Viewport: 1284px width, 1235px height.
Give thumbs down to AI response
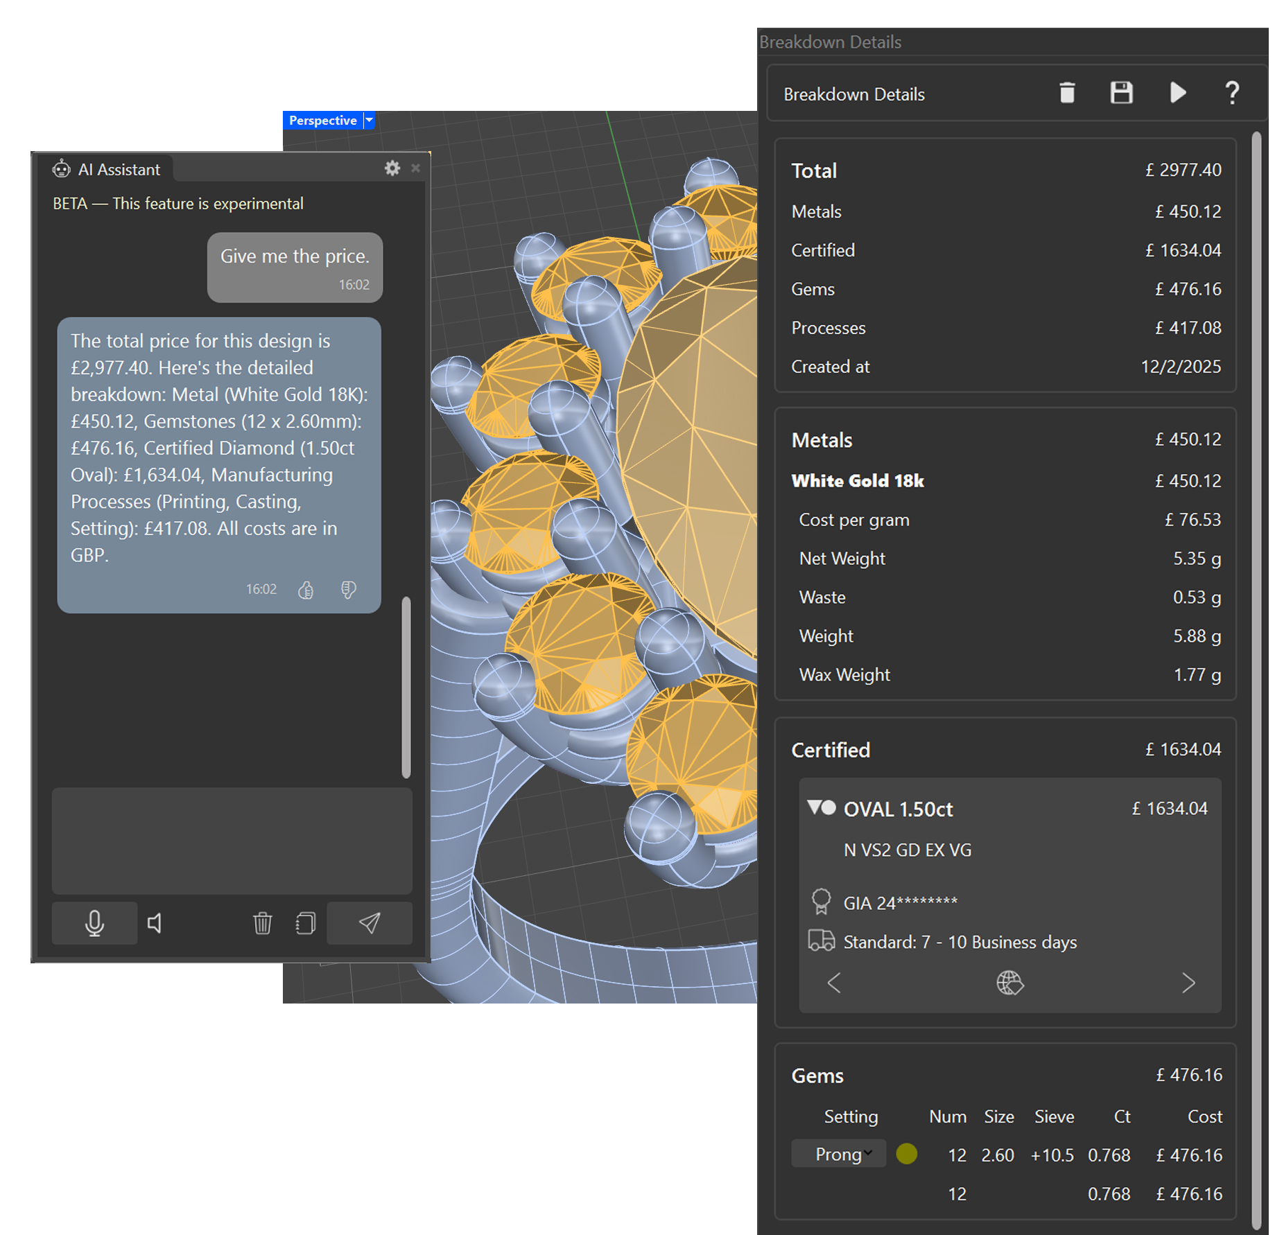[348, 590]
